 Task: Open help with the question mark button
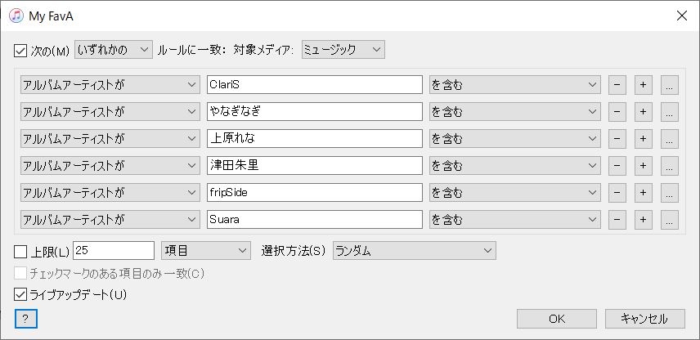pos(25,319)
